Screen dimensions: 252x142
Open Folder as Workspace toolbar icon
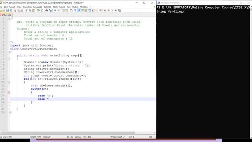97,11
